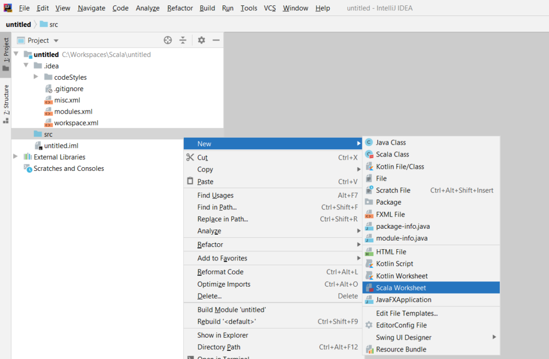Click the Scratch File icon
Viewport: 549px width, 359px height.
[x=369, y=190]
